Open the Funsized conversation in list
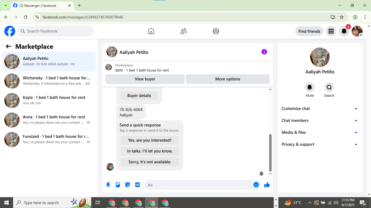 tap(49, 139)
